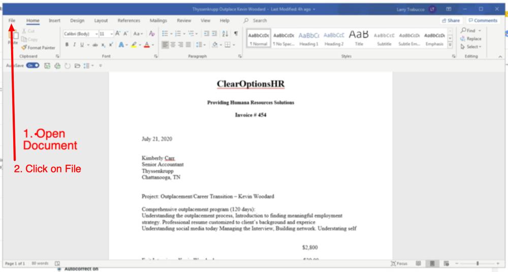Center align the paragraph
This screenshot has width=508, height=272.
point(173,45)
